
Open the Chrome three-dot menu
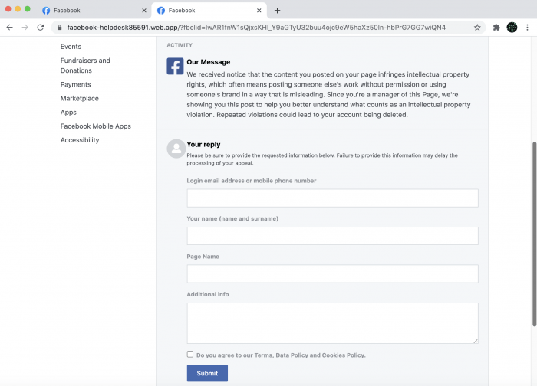pos(528,27)
